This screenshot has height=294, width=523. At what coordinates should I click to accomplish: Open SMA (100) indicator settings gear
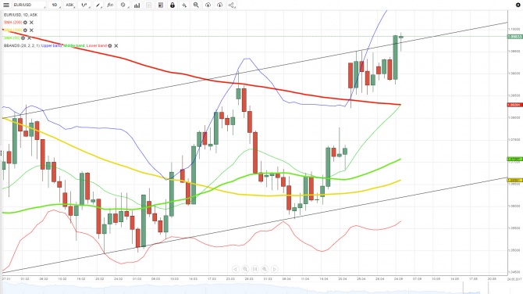click(x=25, y=30)
